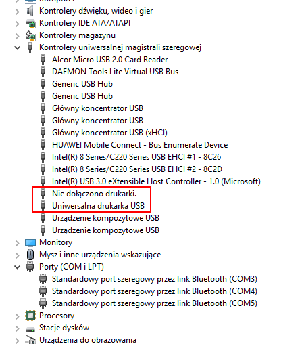
Task: Click the Stacje dysków drive icon
Action: tap(30, 329)
